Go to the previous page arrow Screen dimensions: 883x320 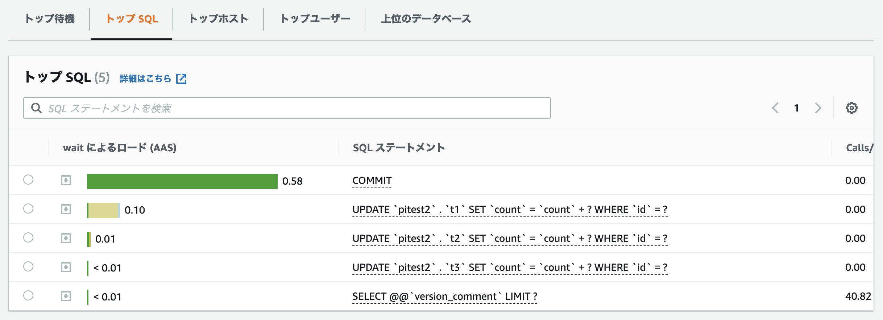[x=775, y=108]
